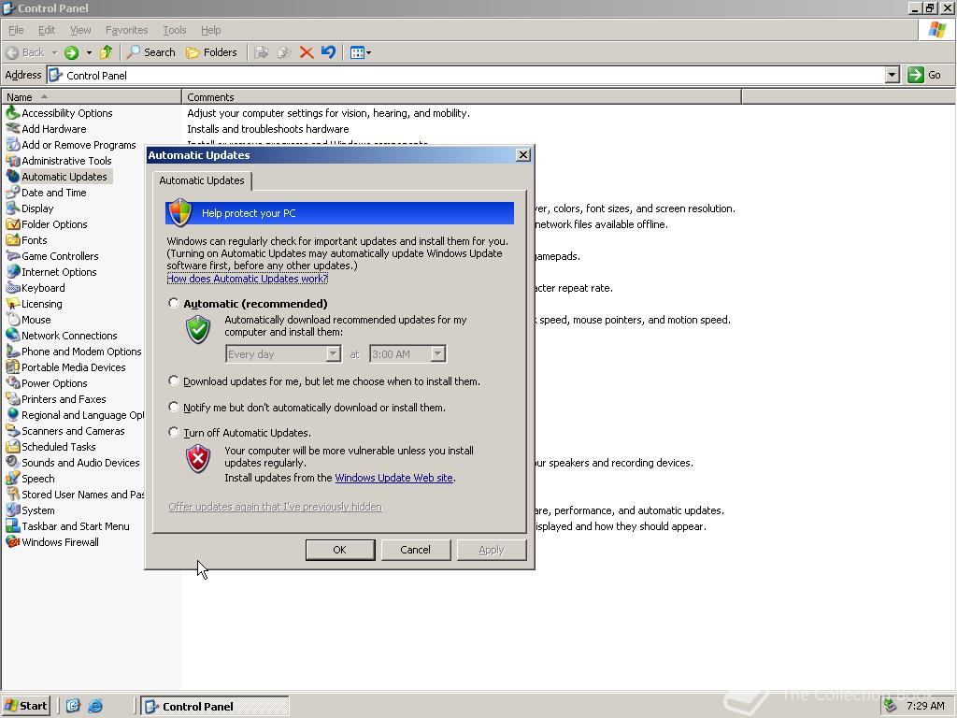Open the Back button history dropdown

[x=54, y=52]
